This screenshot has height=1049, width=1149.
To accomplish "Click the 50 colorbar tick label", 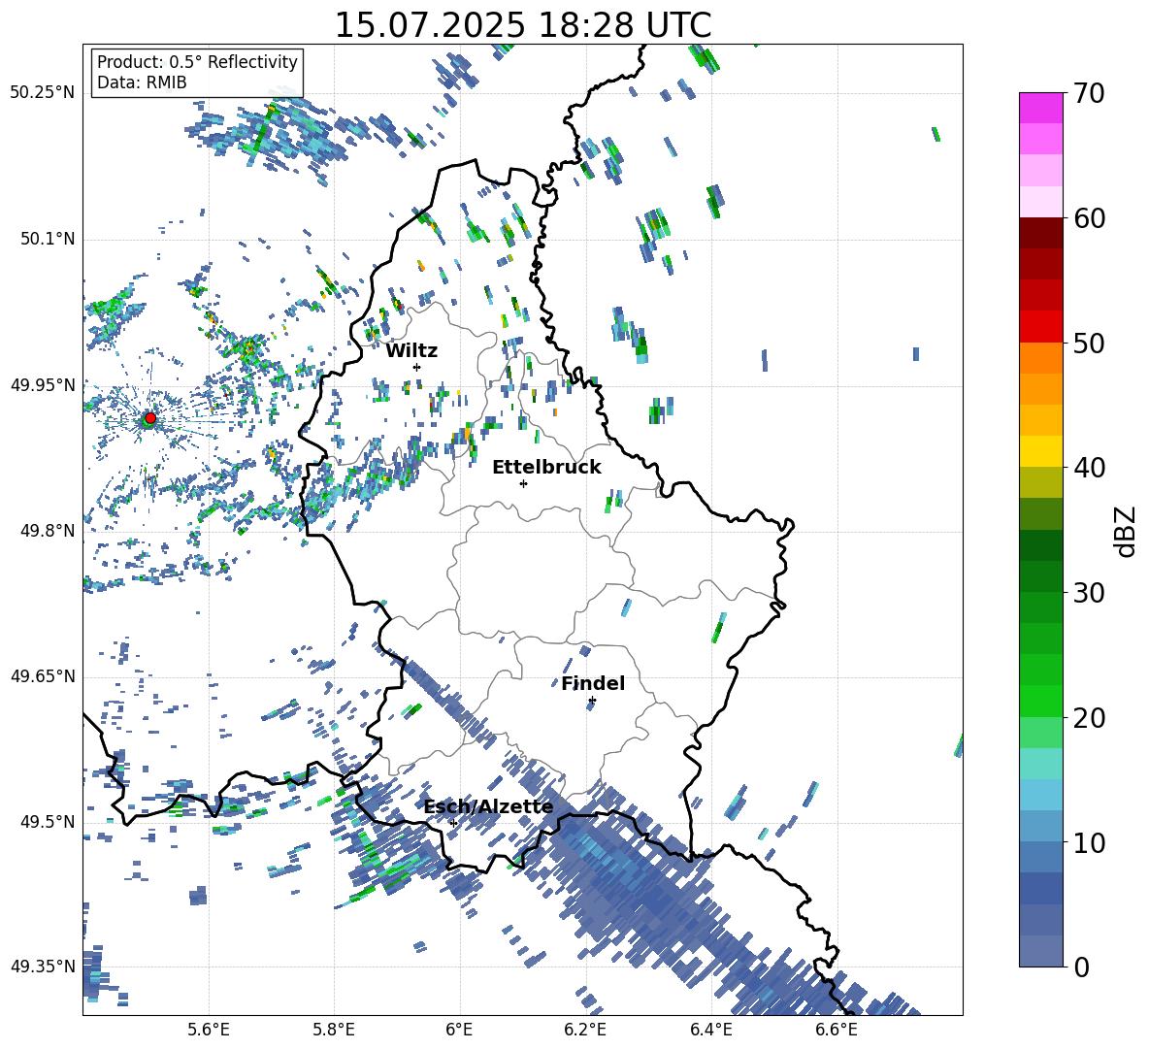I will [x=1089, y=344].
